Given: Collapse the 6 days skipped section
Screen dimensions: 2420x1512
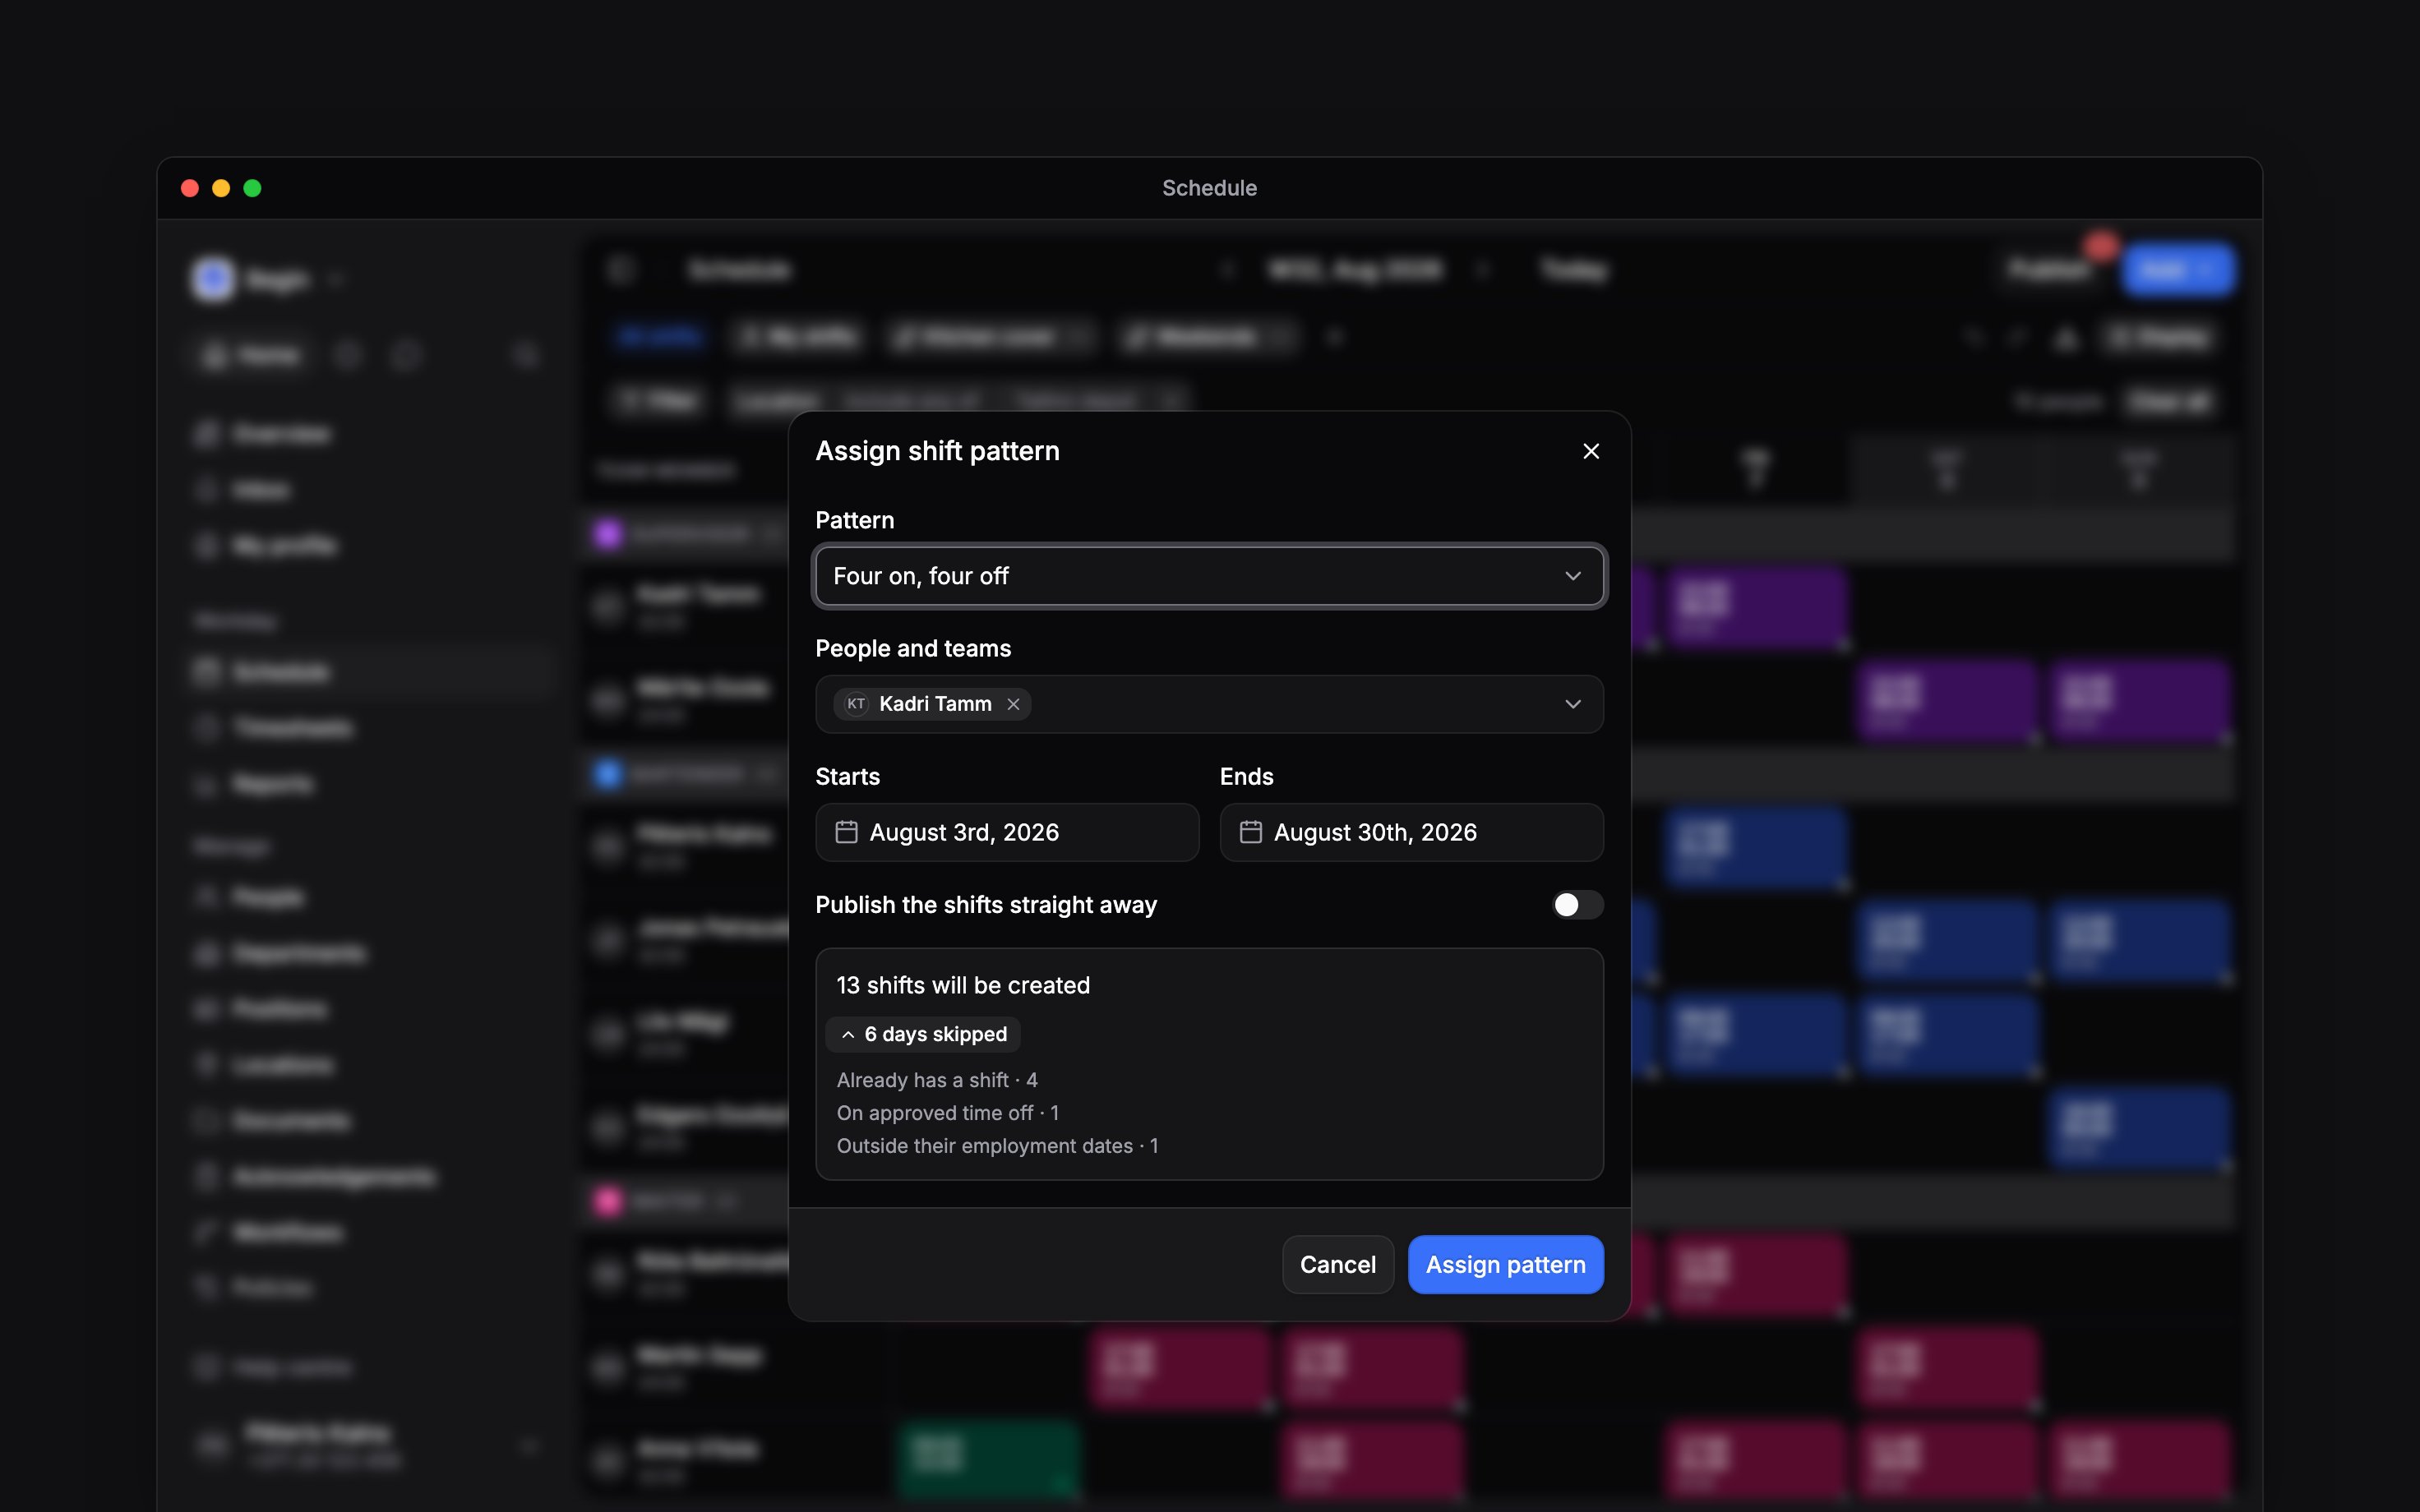Looking at the screenshot, I should click(x=923, y=1034).
